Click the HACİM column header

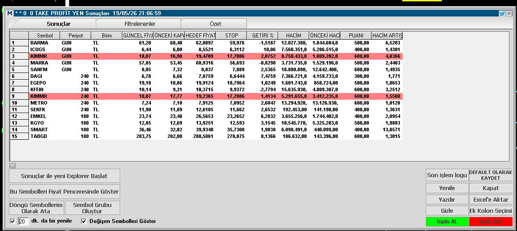[x=294, y=35]
